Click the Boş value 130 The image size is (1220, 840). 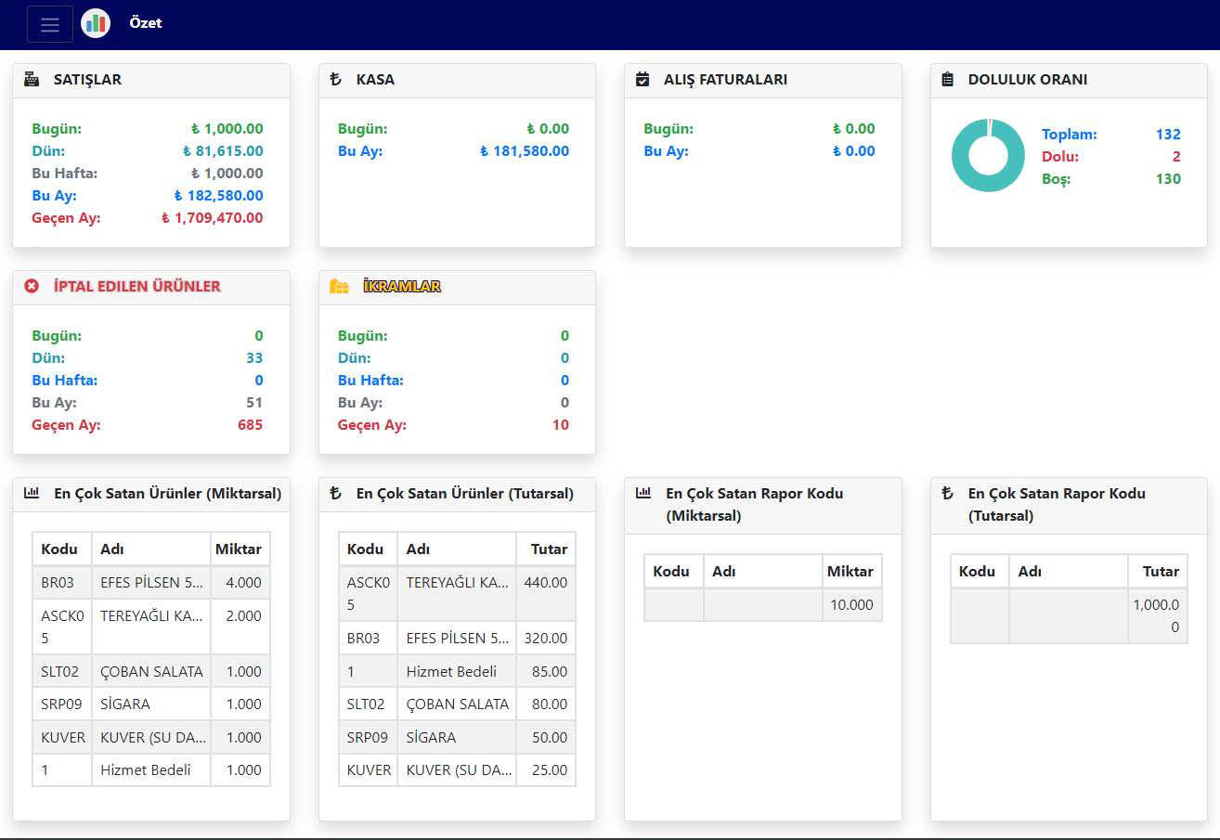pyautogui.click(x=1168, y=179)
